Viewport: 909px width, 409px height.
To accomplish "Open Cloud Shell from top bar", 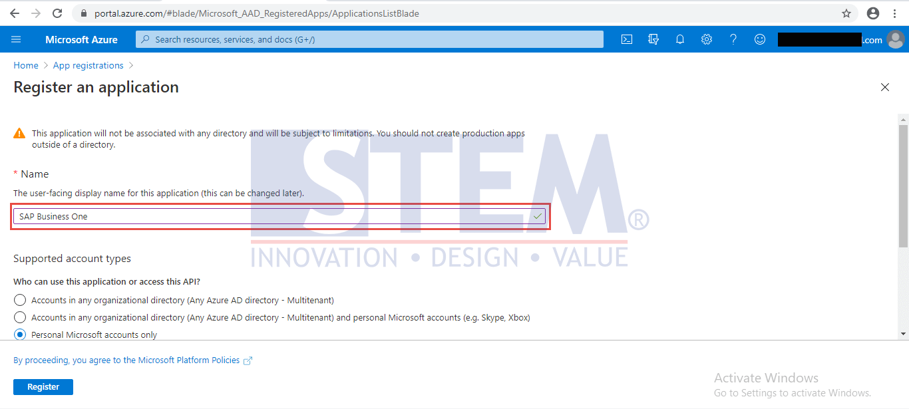I will [627, 39].
